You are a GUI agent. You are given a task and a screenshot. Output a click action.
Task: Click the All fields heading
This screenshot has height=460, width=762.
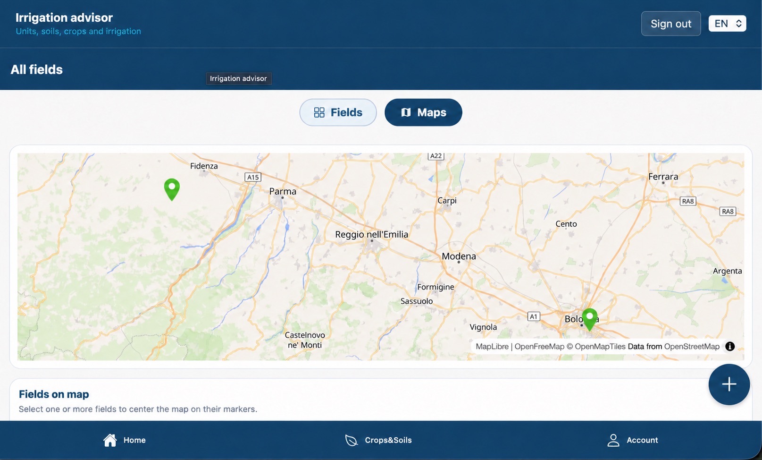(37, 69)
